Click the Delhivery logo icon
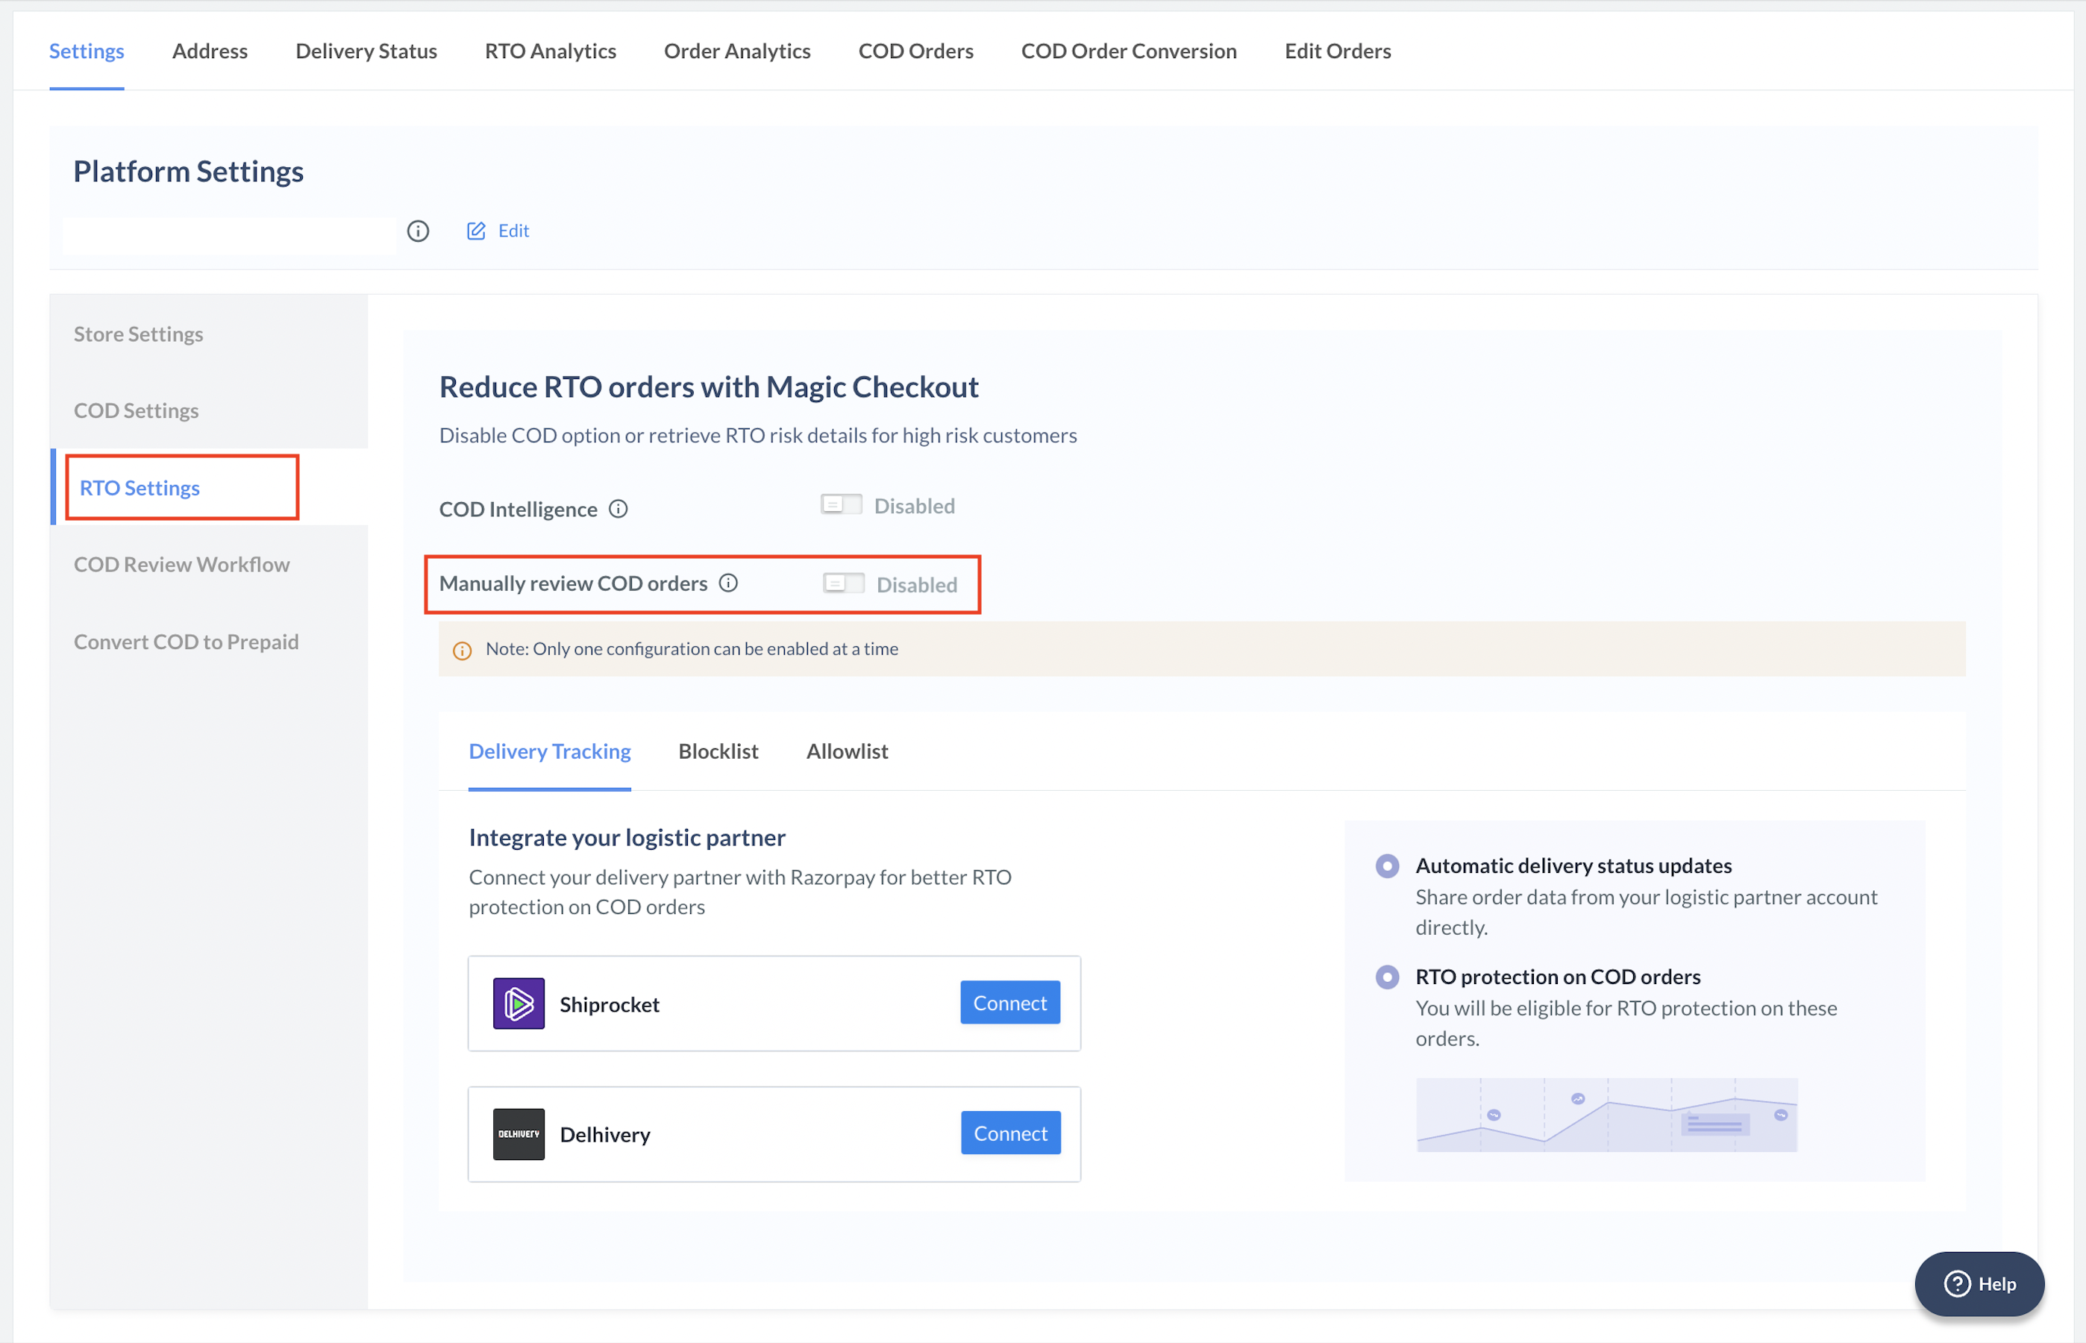2086x1343 pixels. pyautogui.click(x=520, y=1133)
